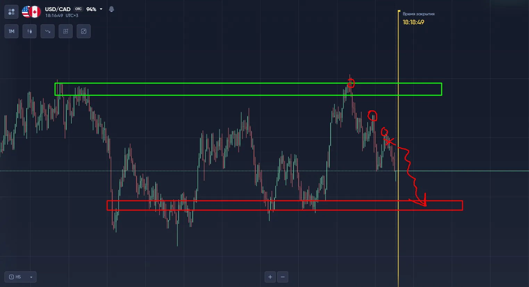Screen dimensions: 529x287
Task: Click the 94% payout value
Action: click(91, 9)
